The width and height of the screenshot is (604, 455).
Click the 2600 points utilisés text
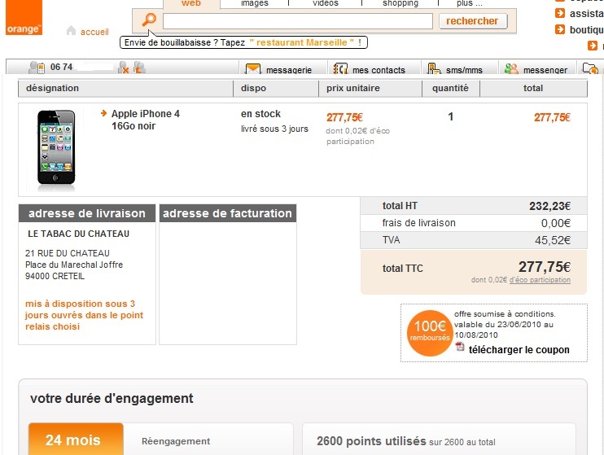point(371,441)
